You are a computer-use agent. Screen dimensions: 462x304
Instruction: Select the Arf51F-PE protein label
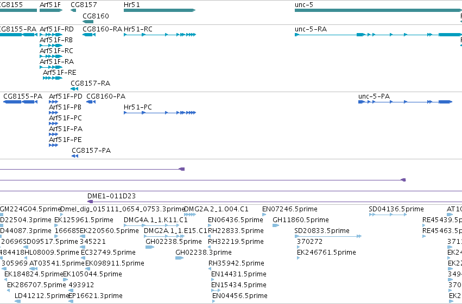(65, 140)
